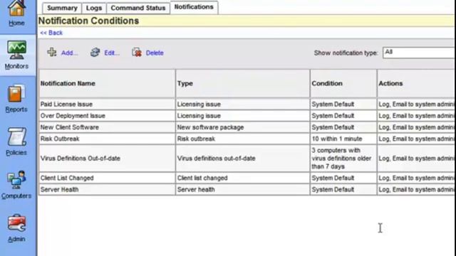Screen dimensions: 456x256
Task: Click the Delete notification icon
Action: pyautogui.click(x=137, y=52)
